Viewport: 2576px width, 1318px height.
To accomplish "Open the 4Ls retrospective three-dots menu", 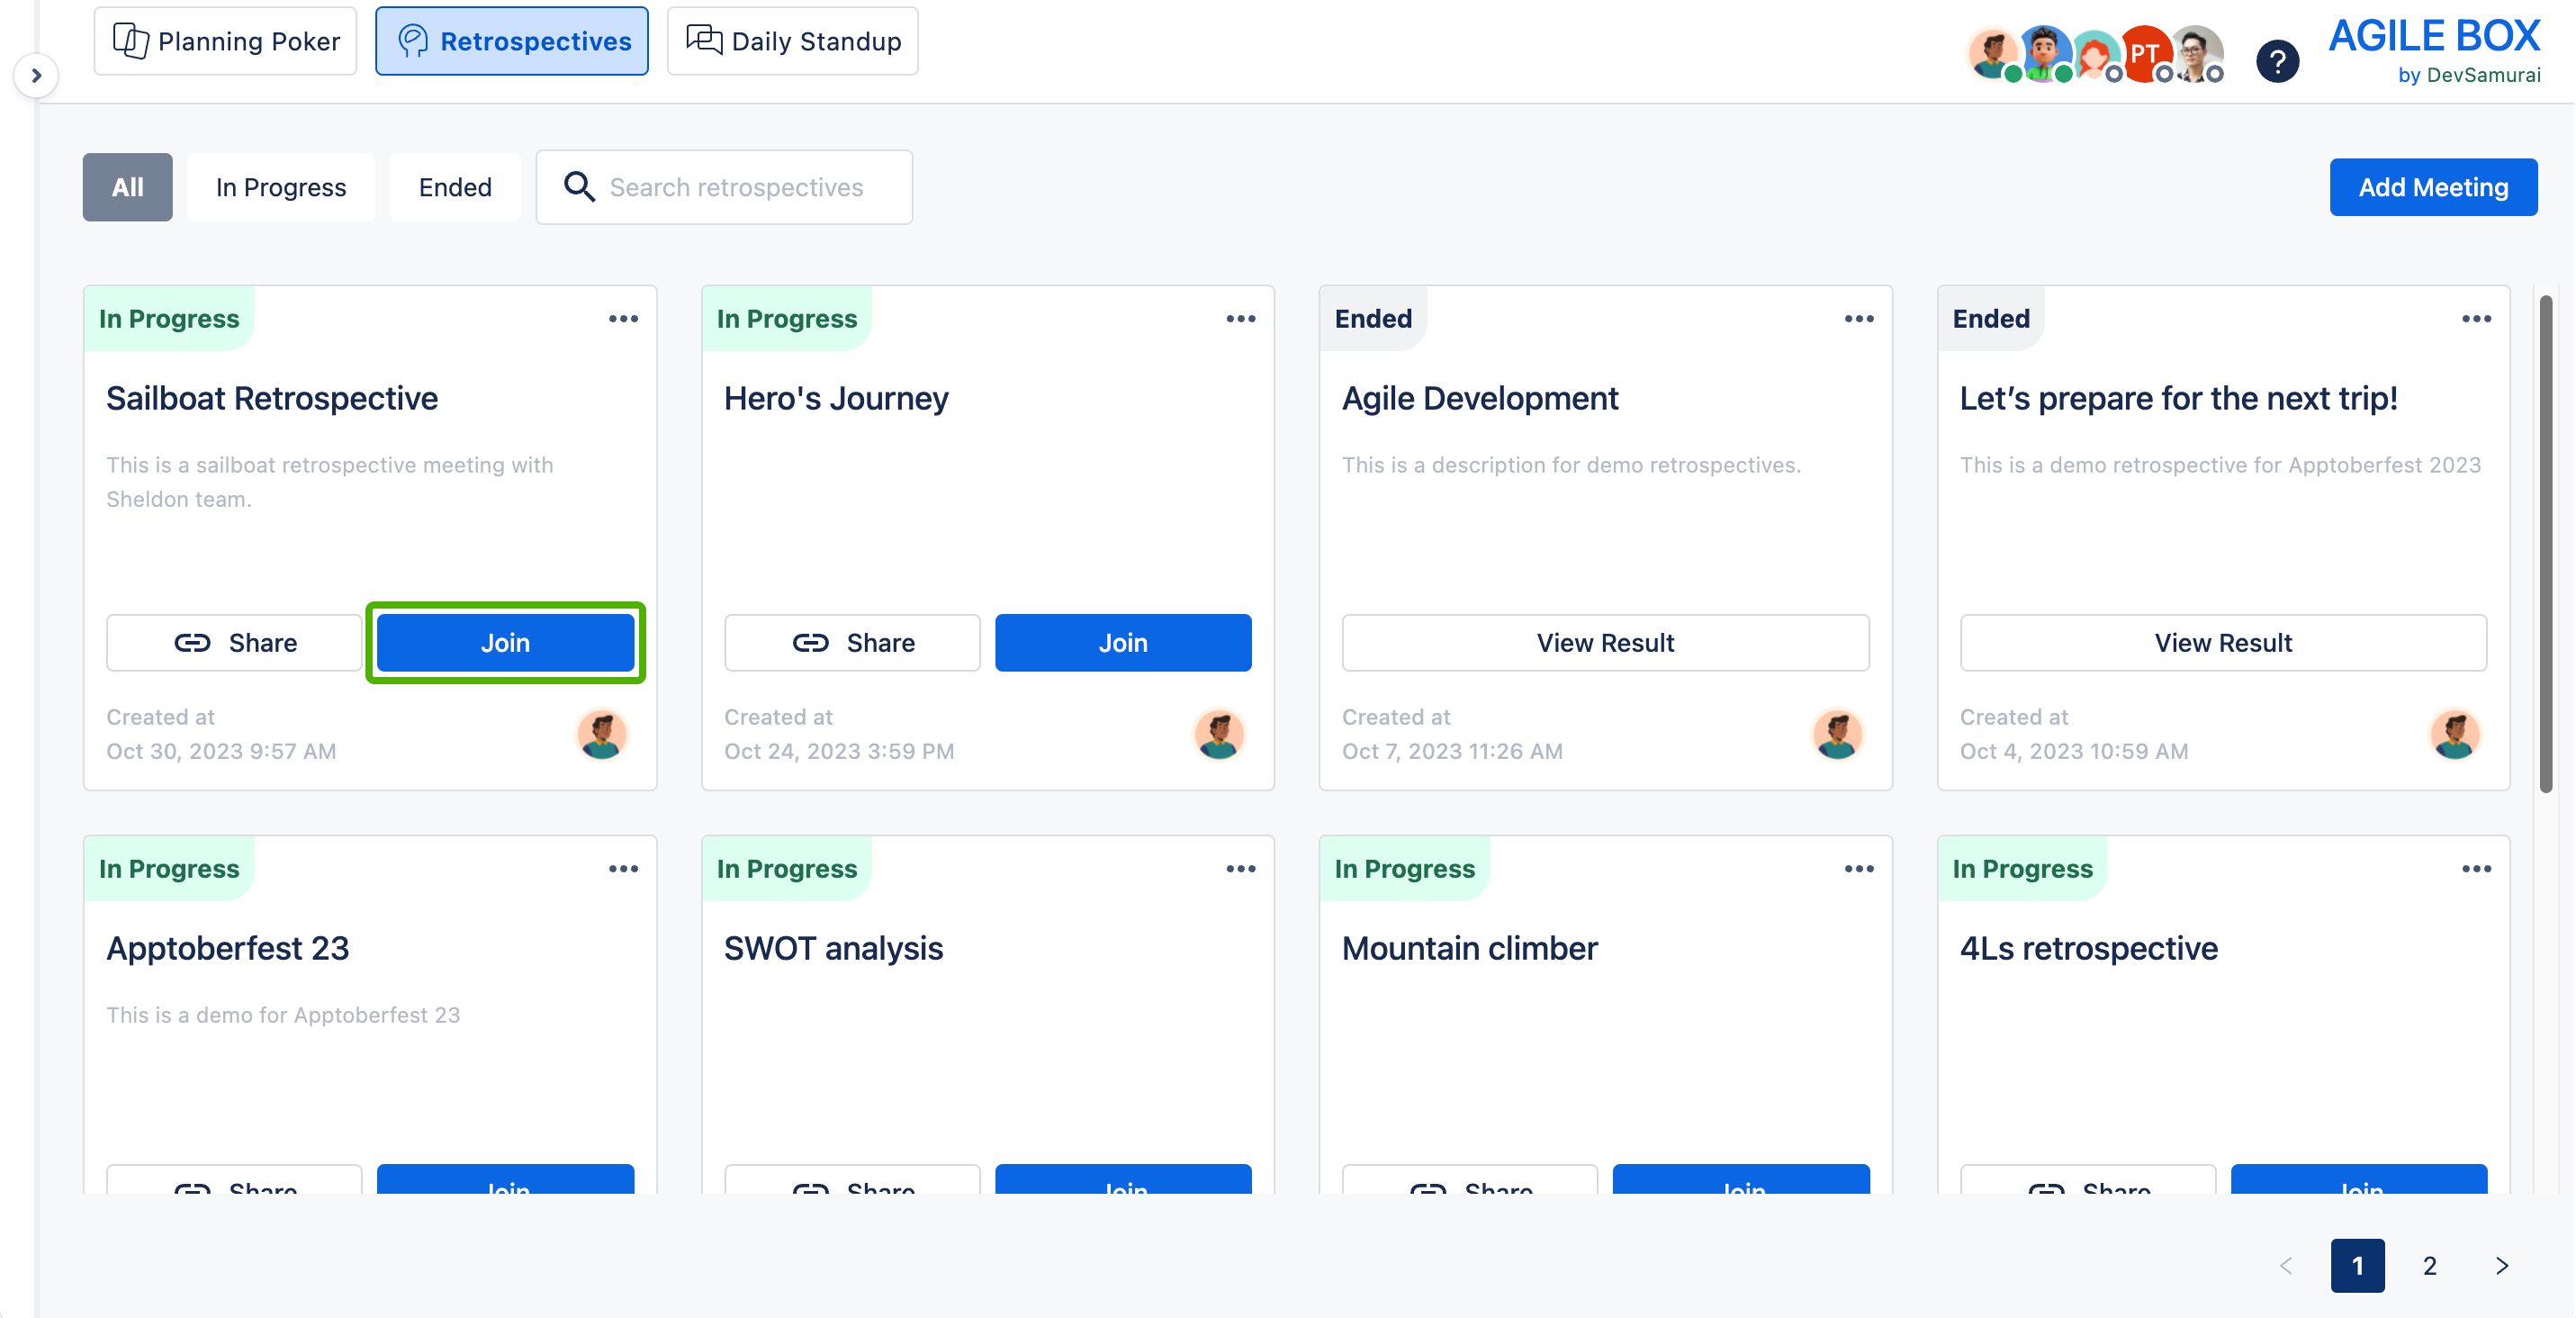I will [x=2476, y=869].
